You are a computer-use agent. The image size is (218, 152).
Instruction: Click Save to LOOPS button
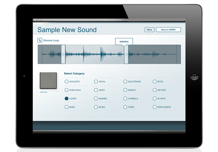coord(168,30)
